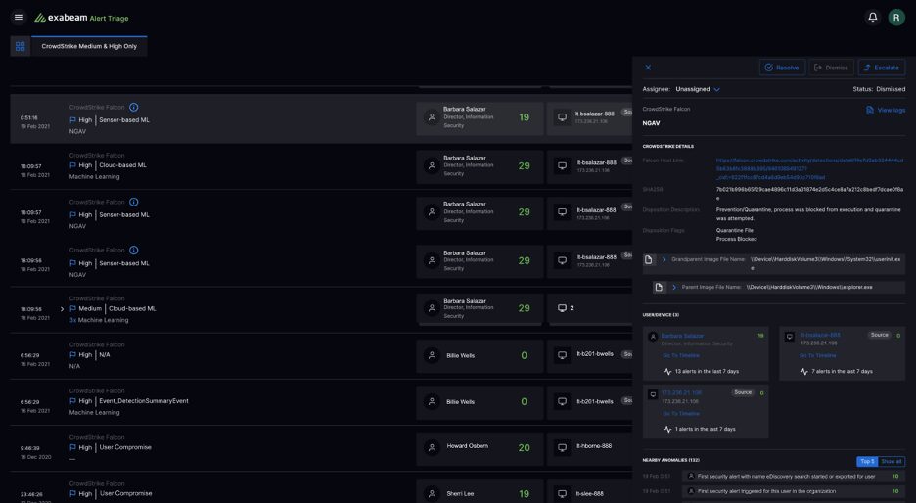Image resolution: width=916 pixels, height=503 pixels.
Task: Open lt-bsalazar-888 link in User/Device section
Action: 820,335
